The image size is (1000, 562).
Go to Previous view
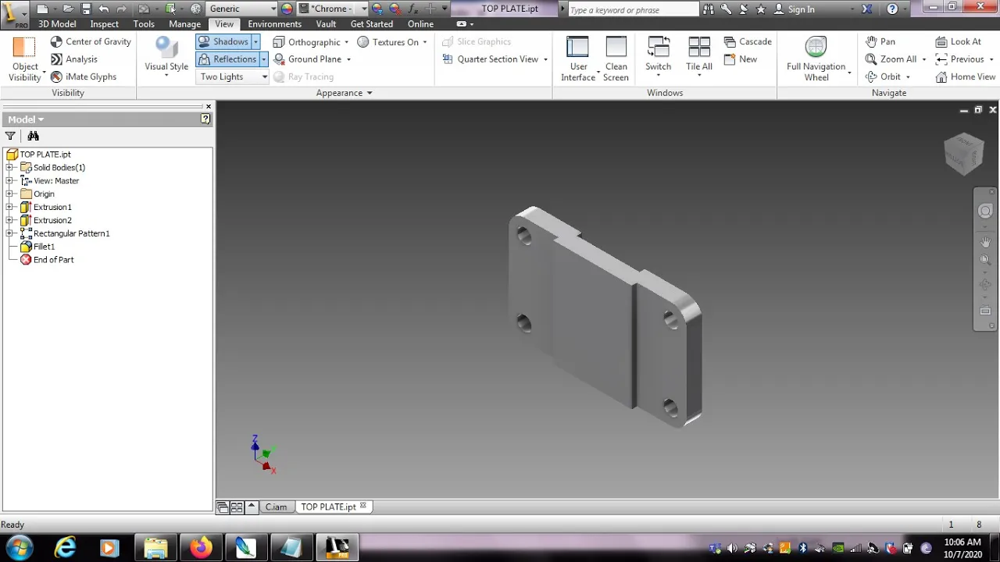(959, 59)
